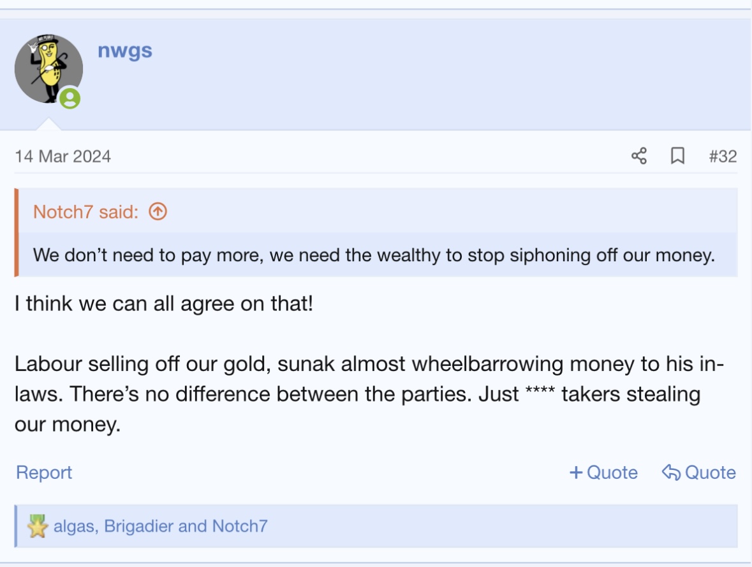Viewport: 752px width, 567px height.
Task: Toggle '+Quote' multi-quote for this post
Action: click(603, 472)
